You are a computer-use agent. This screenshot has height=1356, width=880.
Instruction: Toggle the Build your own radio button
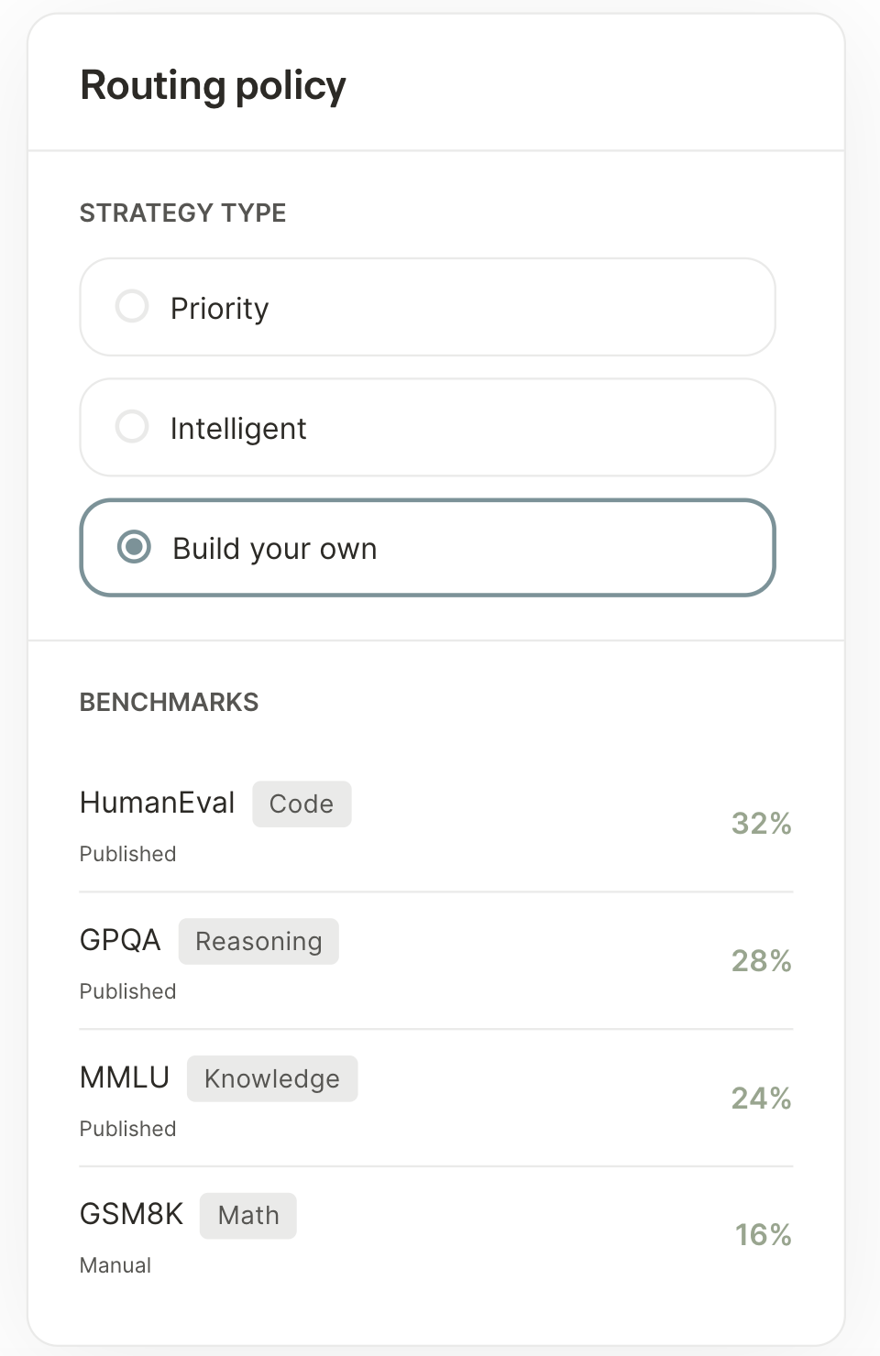coord(134,547)
